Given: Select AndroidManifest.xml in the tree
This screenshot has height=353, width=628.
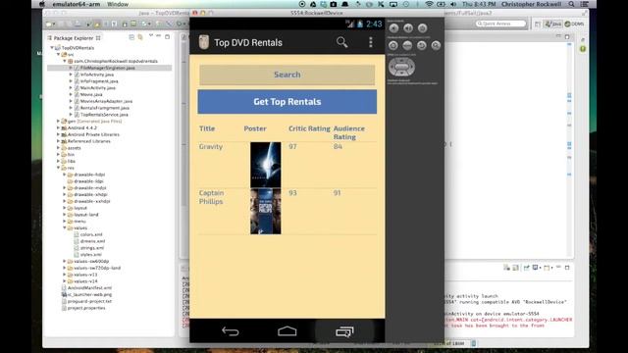Looking at the screenshot, I should click(x=89, y=287).
